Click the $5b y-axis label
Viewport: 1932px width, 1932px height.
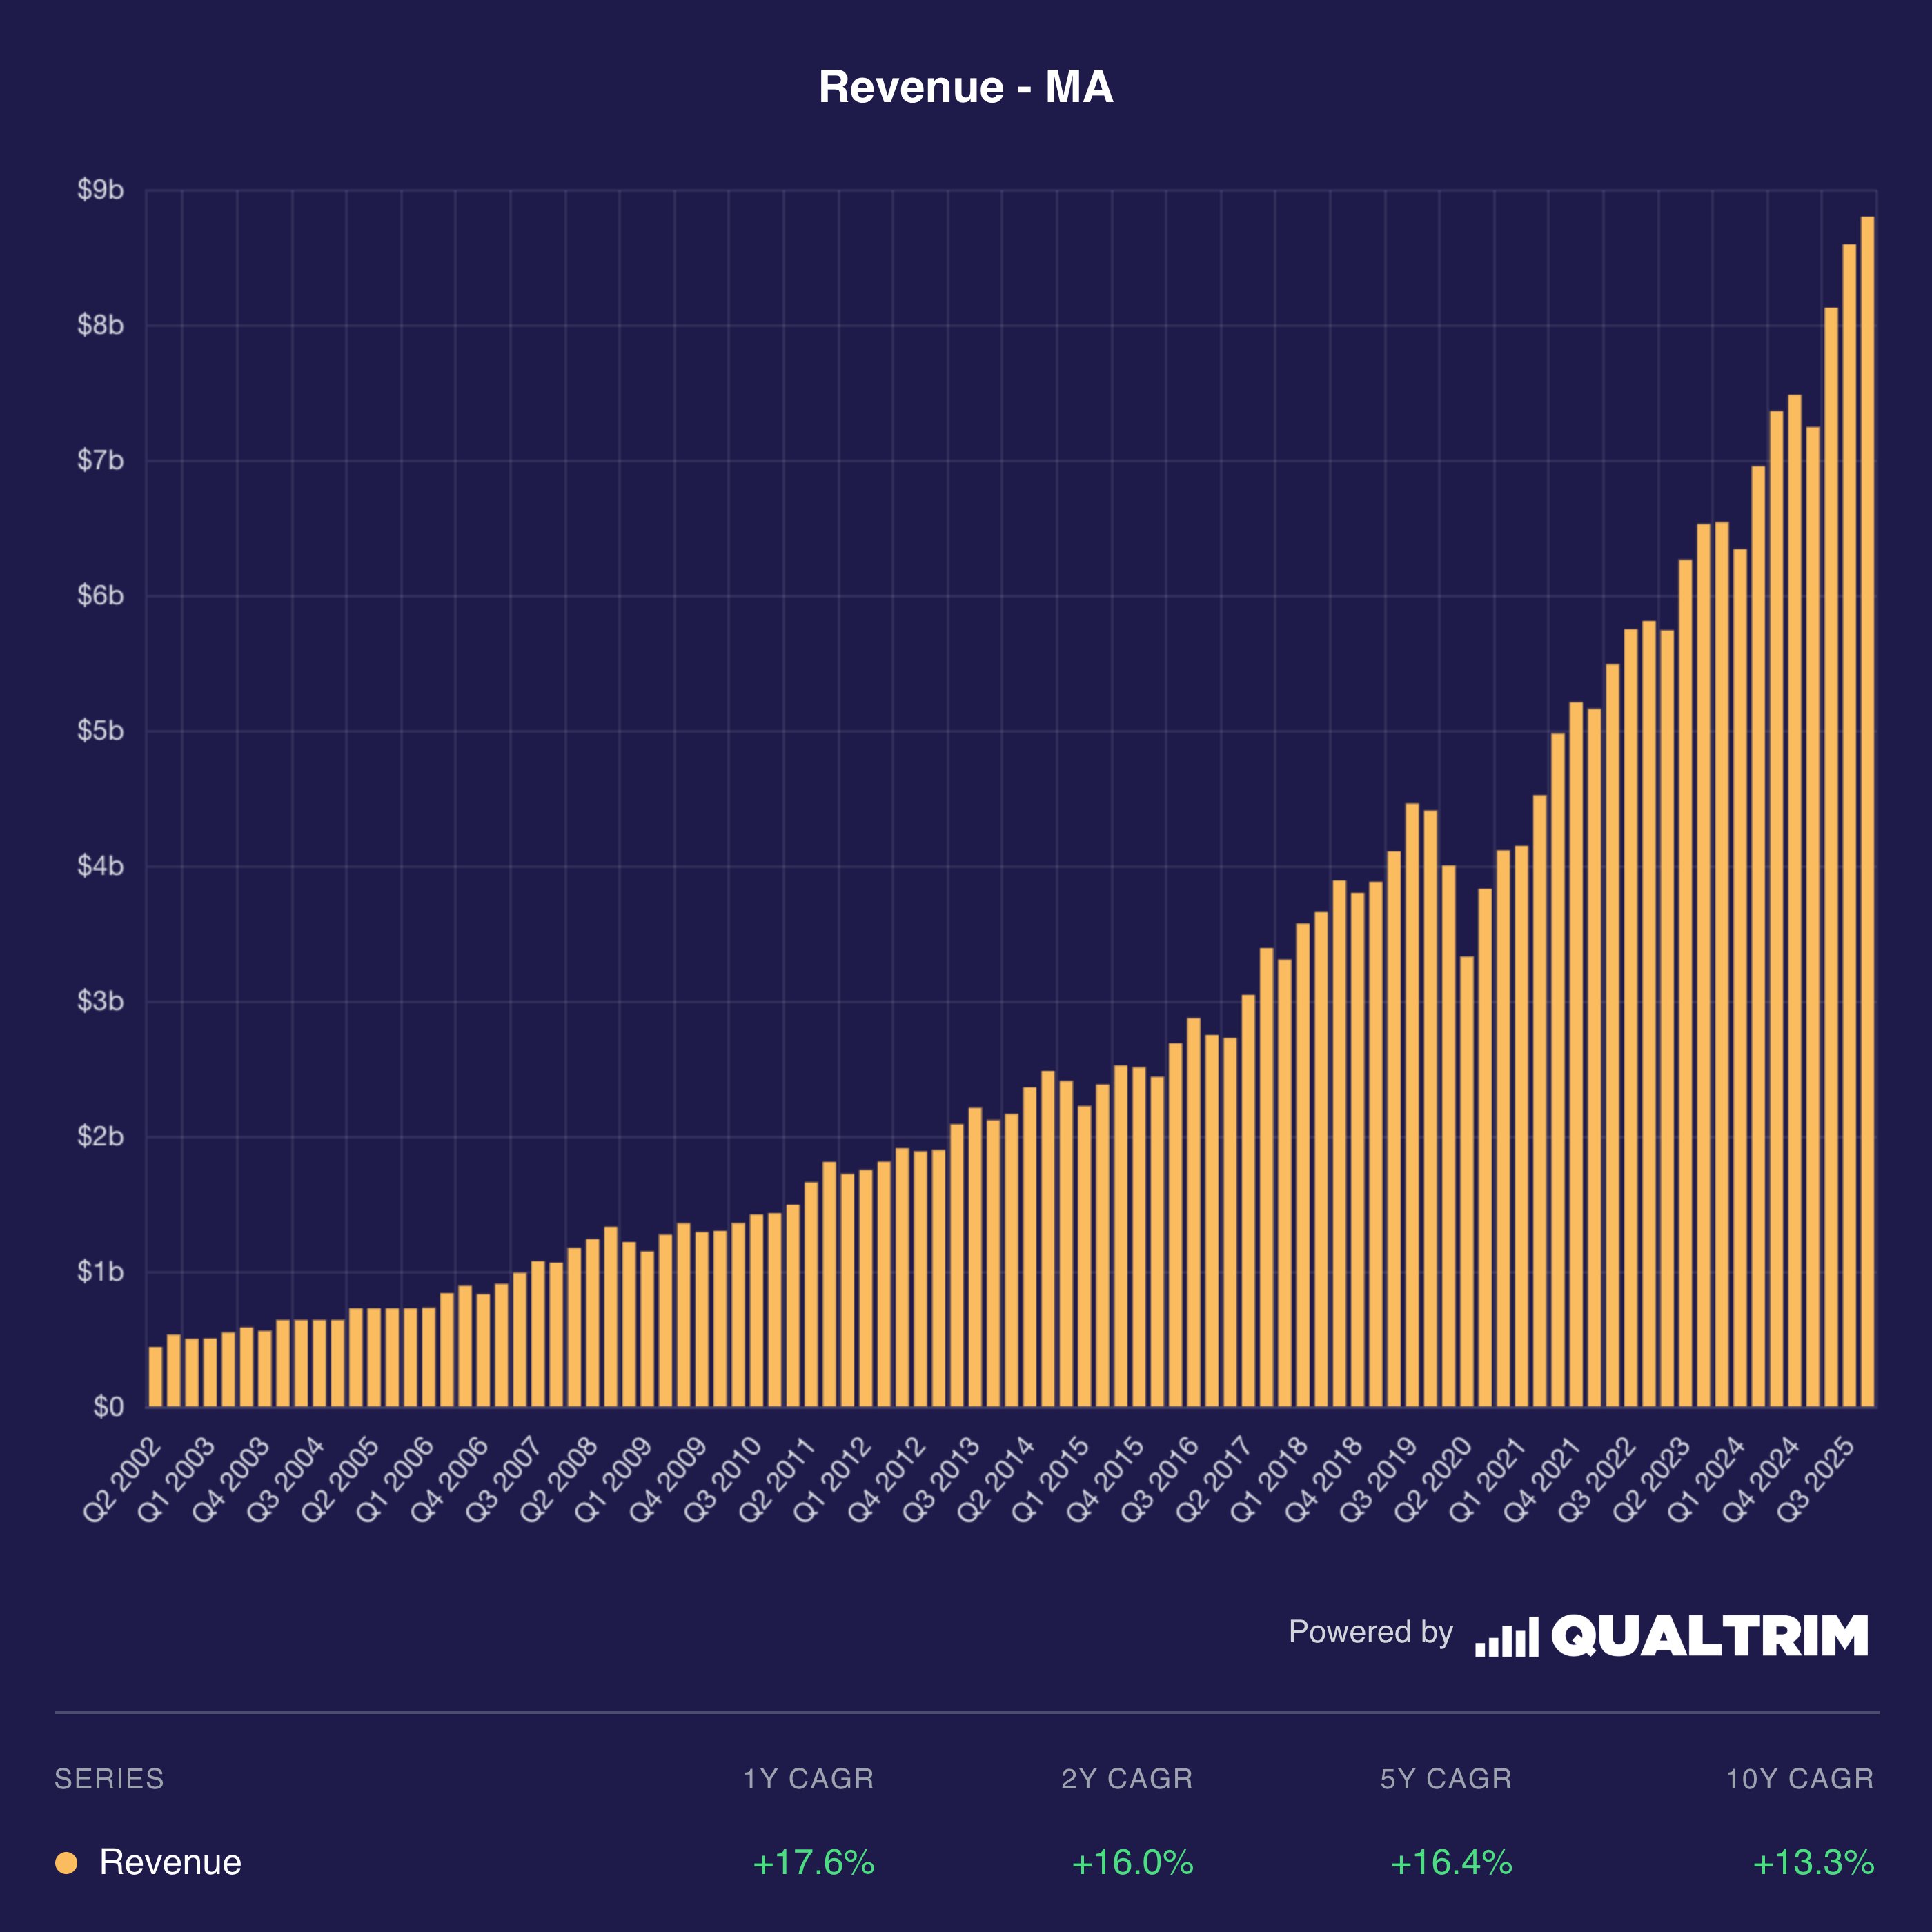[100, 731]
